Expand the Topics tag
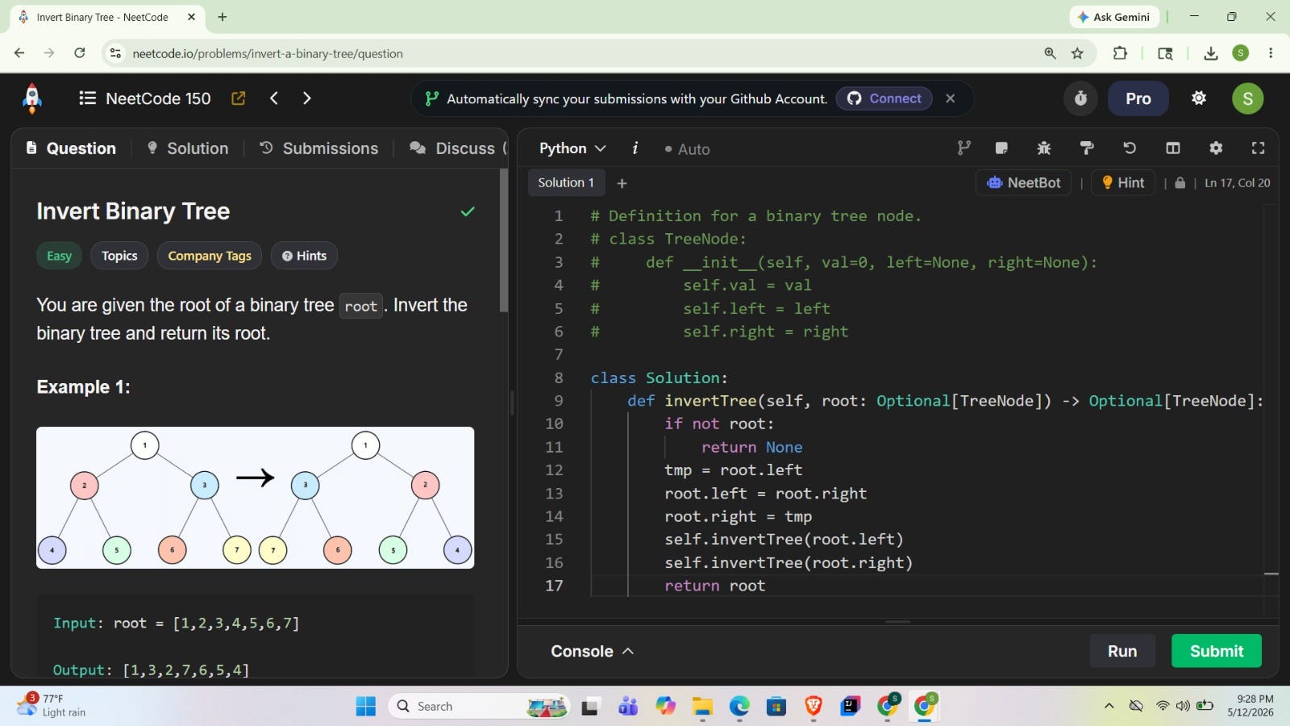Screen dimensions: 1290x726 (x=119, y=256)
